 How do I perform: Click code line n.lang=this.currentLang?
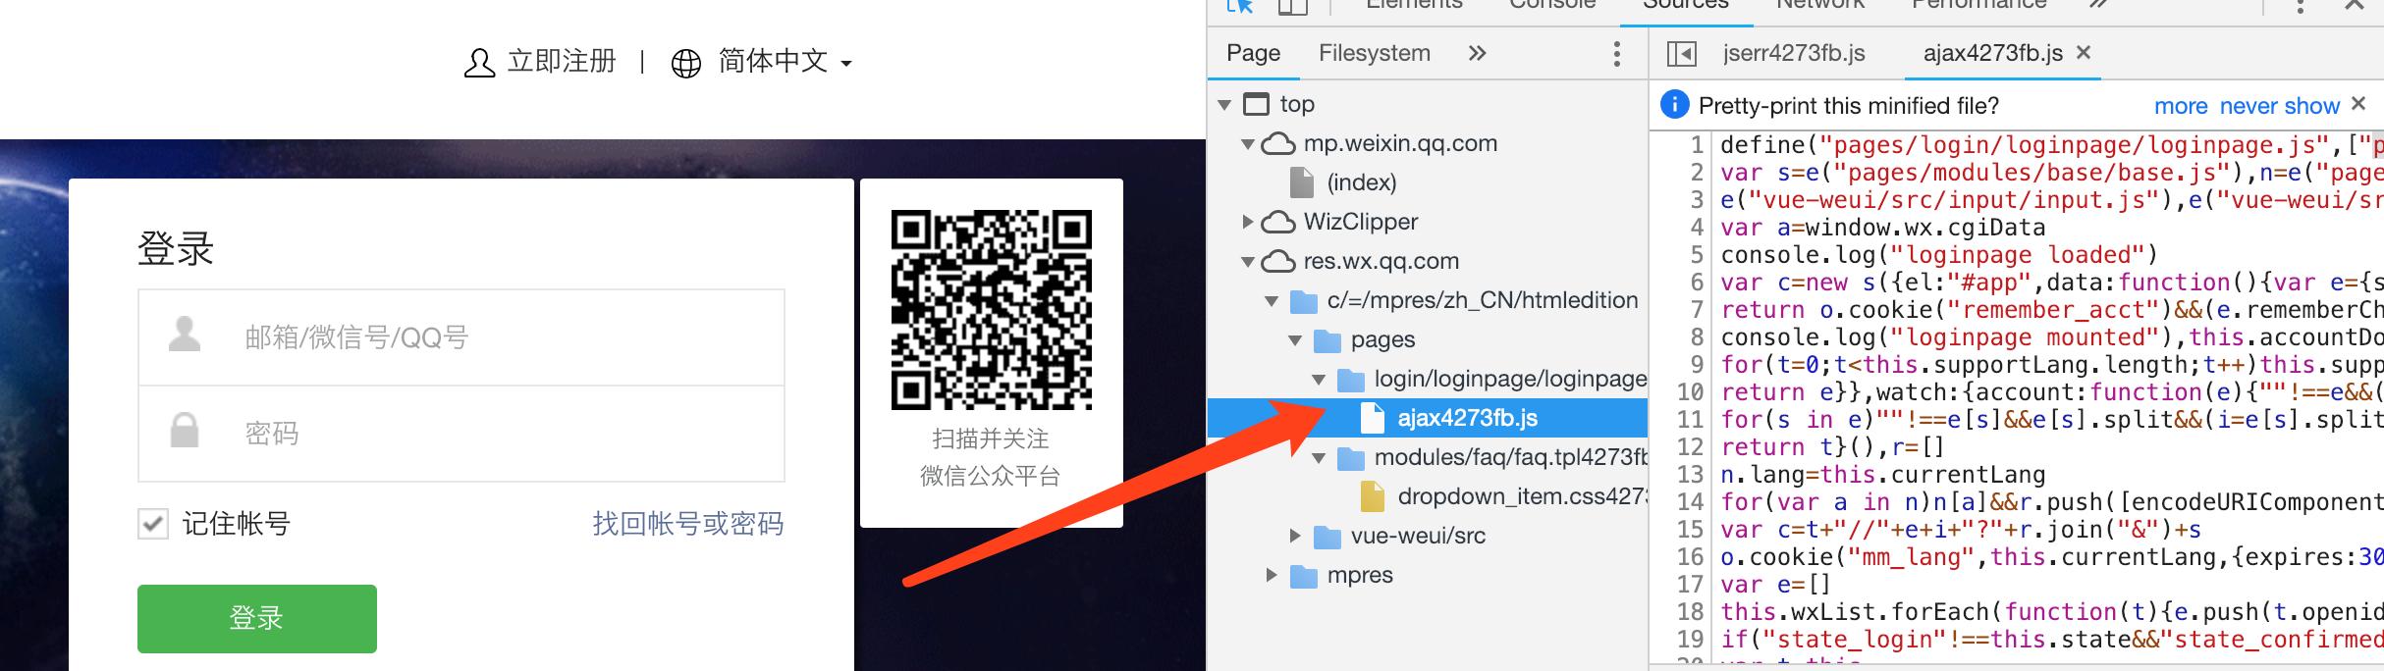click(1883, 475)
